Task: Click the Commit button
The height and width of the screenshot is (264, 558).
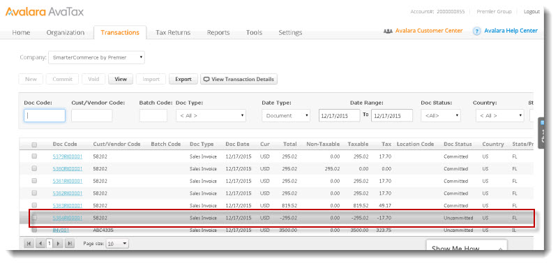Action: point(62,79)
